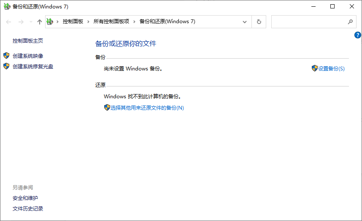This screenshot has height=221, width=362.
Task: Refresh the Backup and Restore page
Action: (259, 22)
